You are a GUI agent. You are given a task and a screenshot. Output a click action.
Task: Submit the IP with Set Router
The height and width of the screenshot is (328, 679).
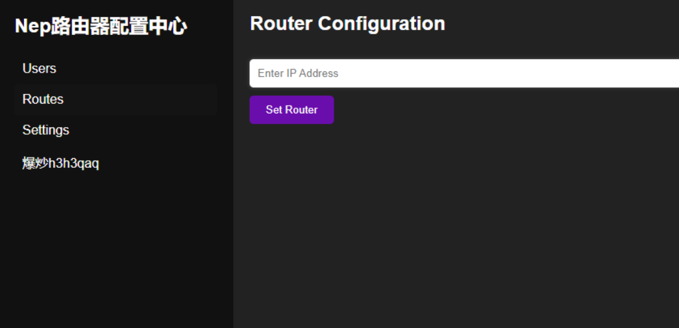coord(291,110)
